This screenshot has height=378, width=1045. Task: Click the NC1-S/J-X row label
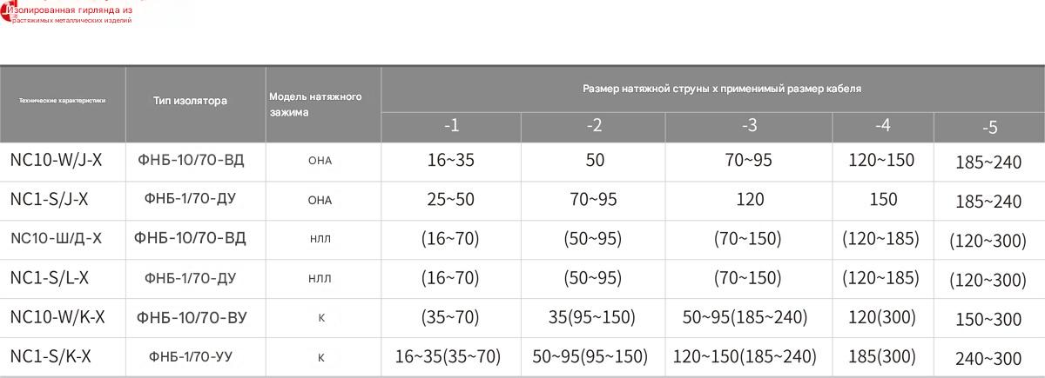click(49, 200)
